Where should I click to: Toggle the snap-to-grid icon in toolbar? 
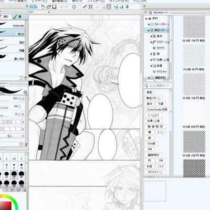coord(127,7)
